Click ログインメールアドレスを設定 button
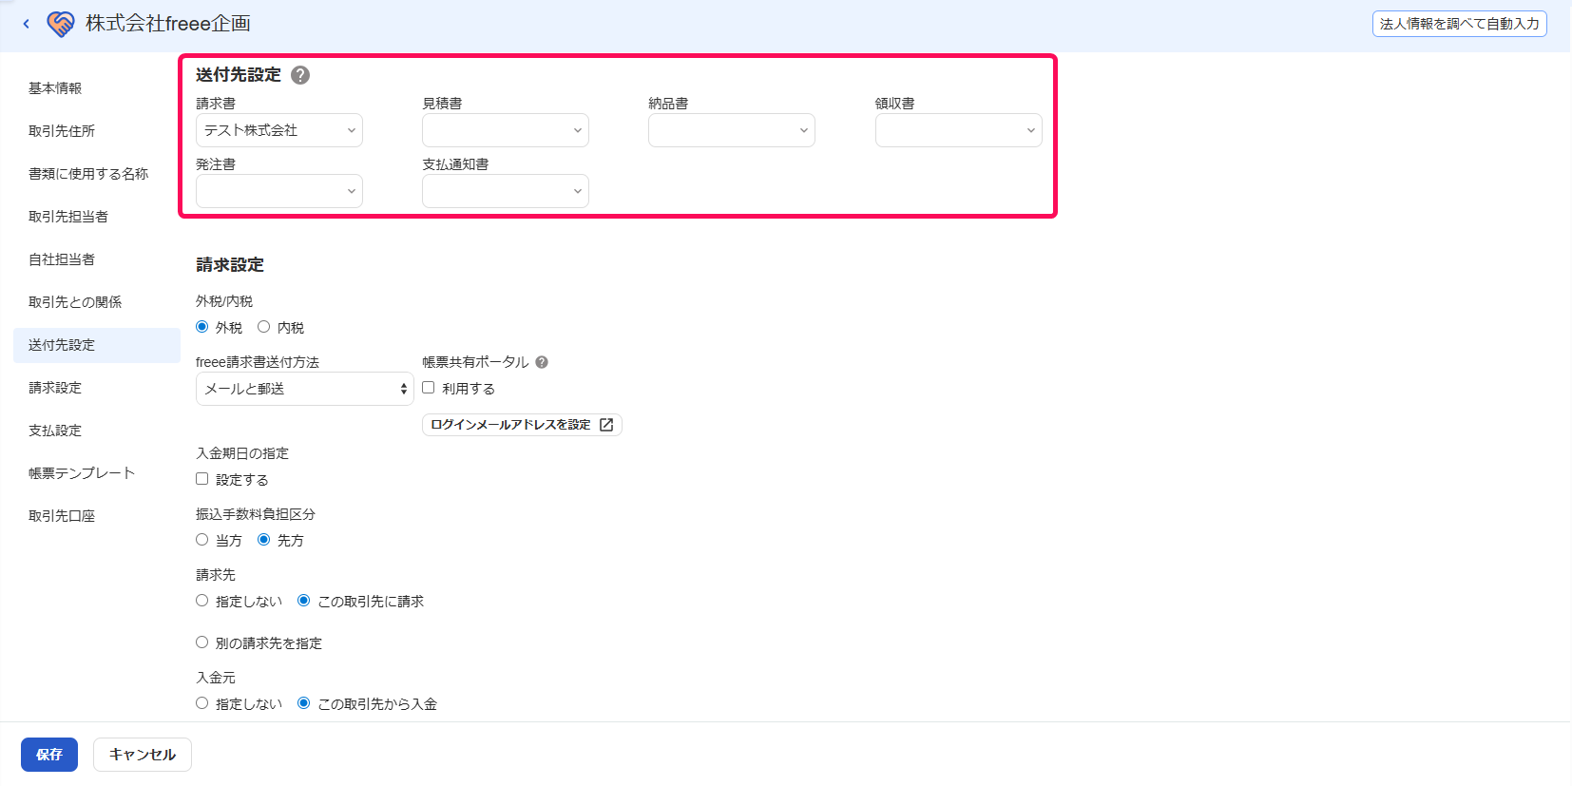1572x786 pixels. [522, 425]
